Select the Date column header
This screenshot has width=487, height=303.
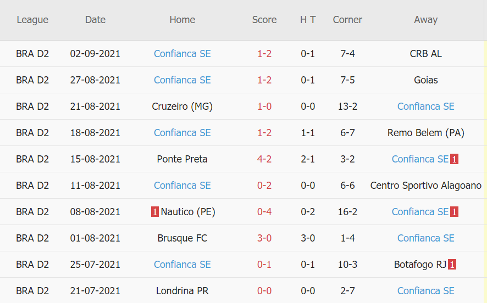(95, 20)
